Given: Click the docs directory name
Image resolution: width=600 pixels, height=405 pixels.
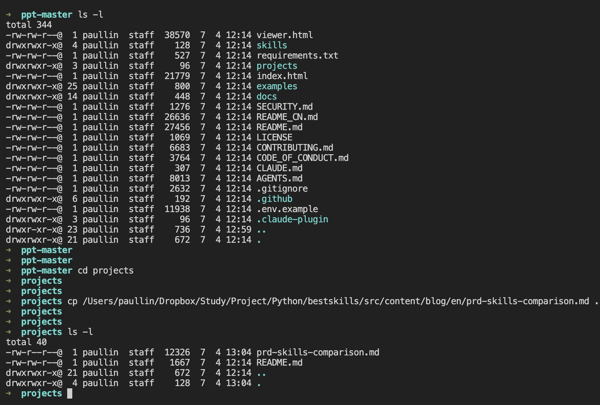Looking at the screenshot, I should 267,97.
